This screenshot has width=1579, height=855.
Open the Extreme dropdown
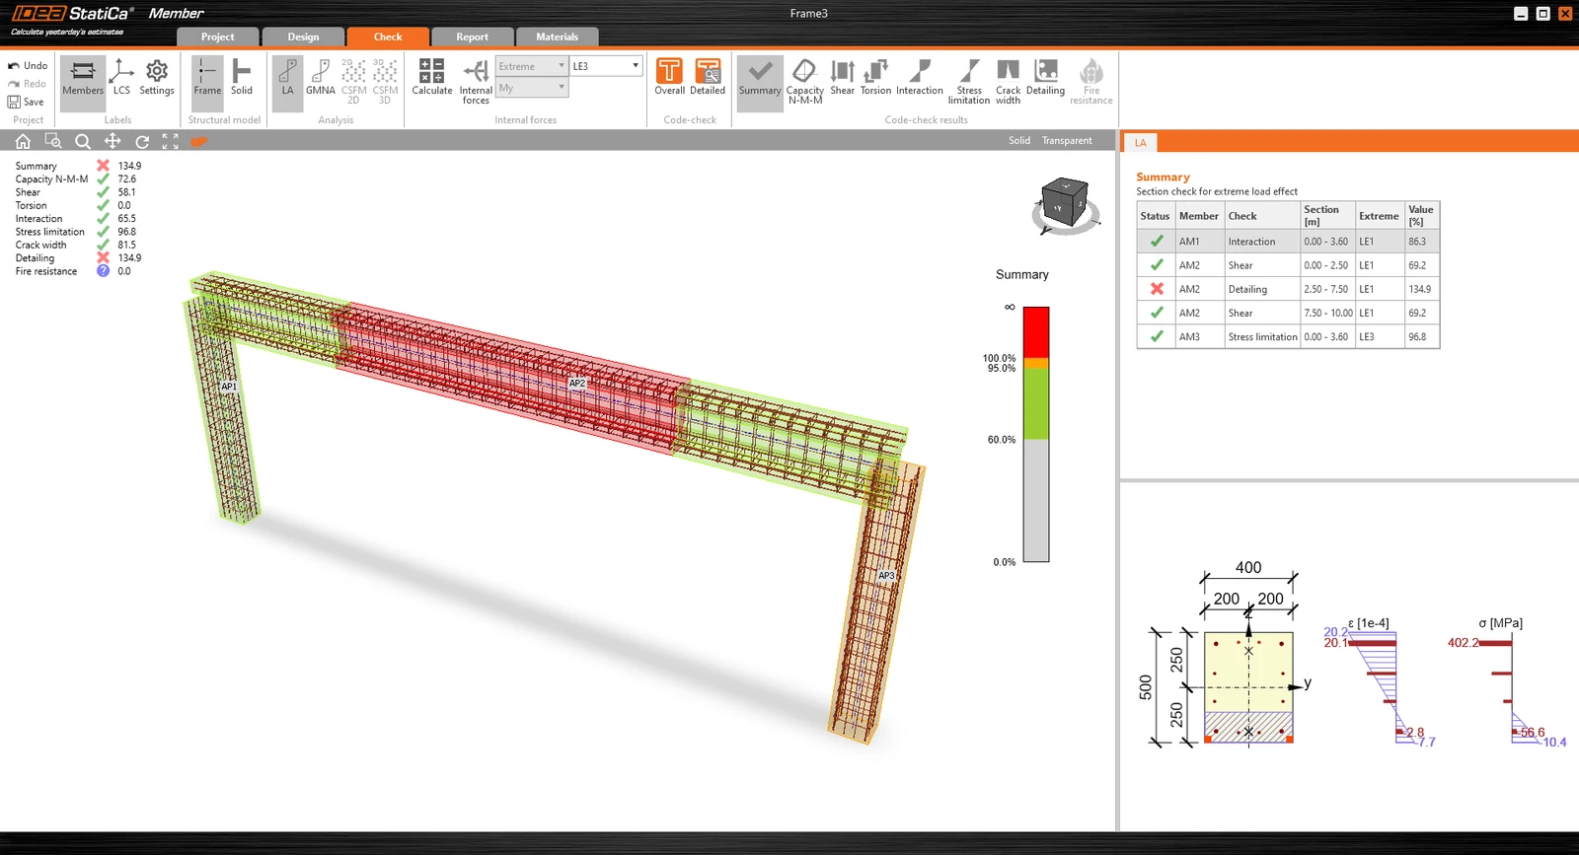point(531,66)
